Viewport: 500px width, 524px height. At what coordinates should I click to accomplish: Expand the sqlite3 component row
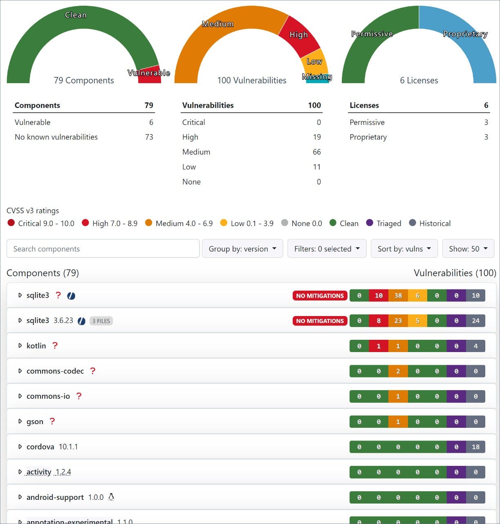point(20,295)
